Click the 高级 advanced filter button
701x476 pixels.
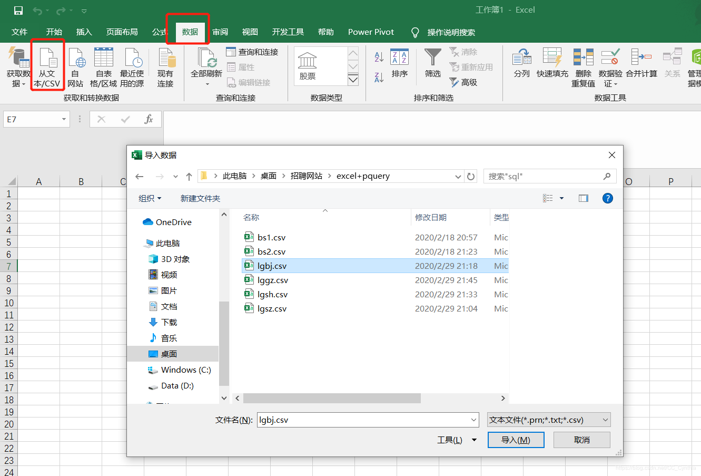coord(463,82)
